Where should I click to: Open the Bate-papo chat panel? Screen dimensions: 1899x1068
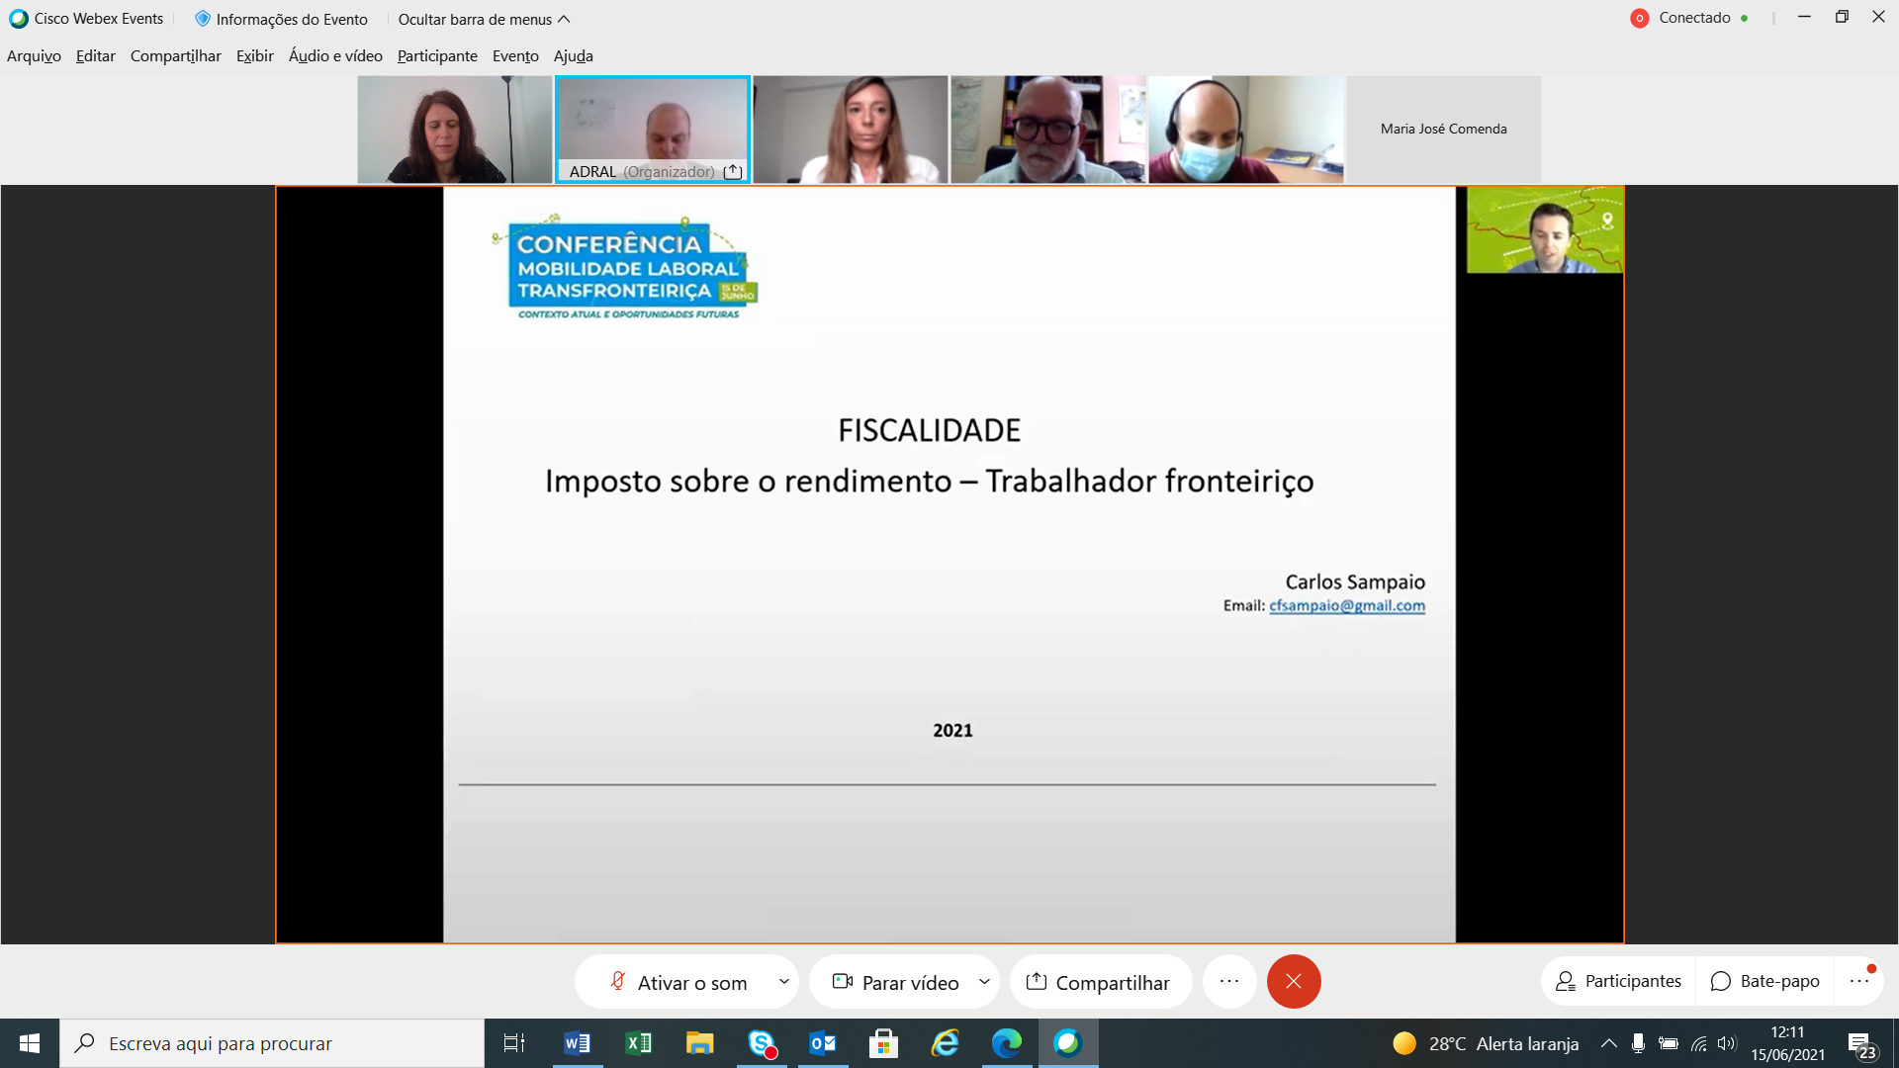pyautogui.click(x=1764, y=981)
